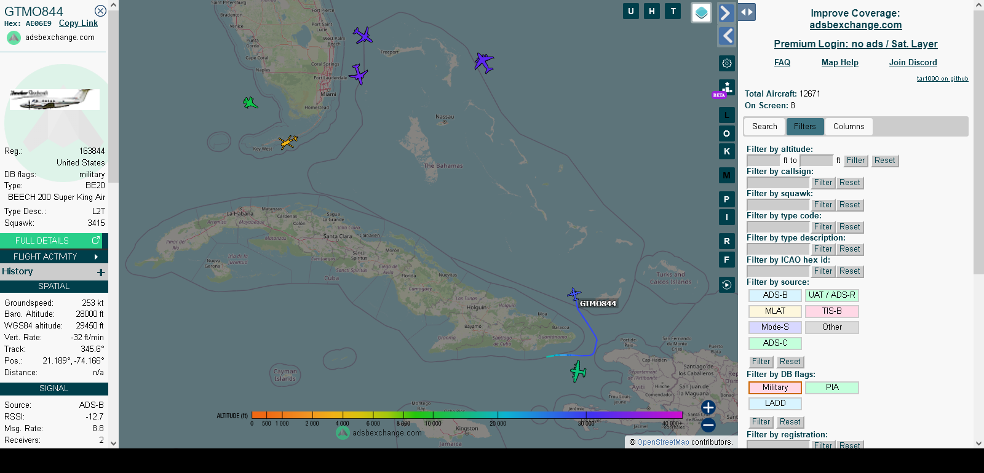Open the Map Help link
The image size is (984, 473).
[x=840, y=63]
